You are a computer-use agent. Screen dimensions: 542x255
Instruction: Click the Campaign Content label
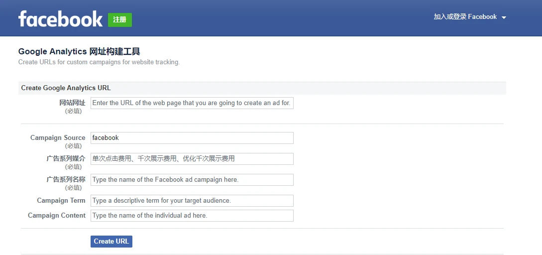[x=57, y=215]
